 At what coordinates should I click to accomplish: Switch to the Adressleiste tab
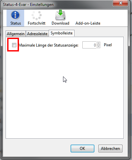click(x=37, y=34)
